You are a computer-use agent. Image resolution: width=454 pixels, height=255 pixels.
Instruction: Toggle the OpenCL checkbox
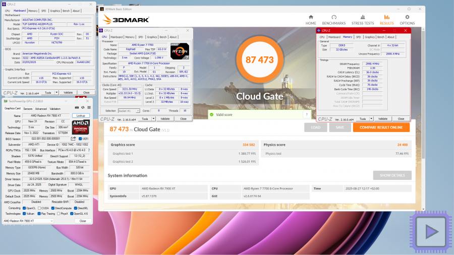(x=24, y=208)
